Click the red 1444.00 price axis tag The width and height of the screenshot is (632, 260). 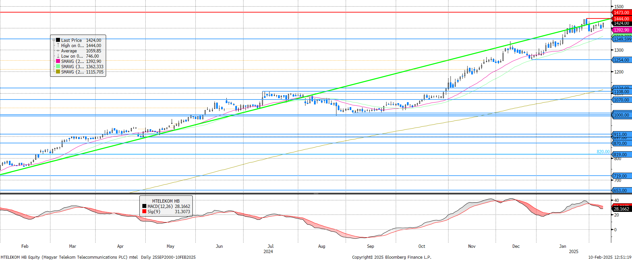pos(621,19)
